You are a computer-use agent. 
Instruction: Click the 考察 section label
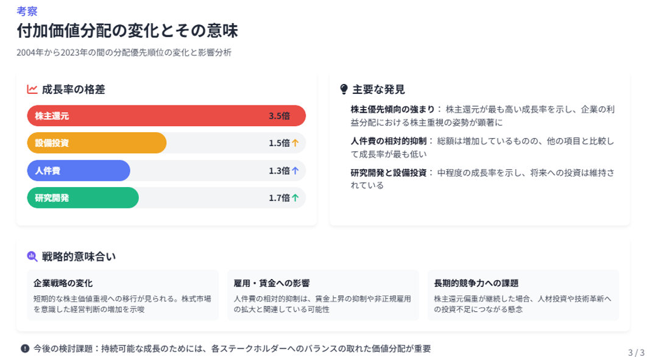click(27, 11)
